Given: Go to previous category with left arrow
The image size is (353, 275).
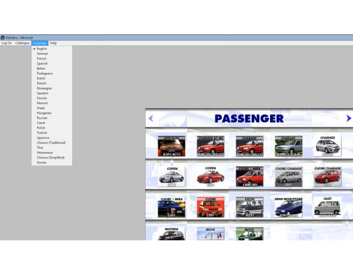Looking at the screenshot, I should point(151,118).
